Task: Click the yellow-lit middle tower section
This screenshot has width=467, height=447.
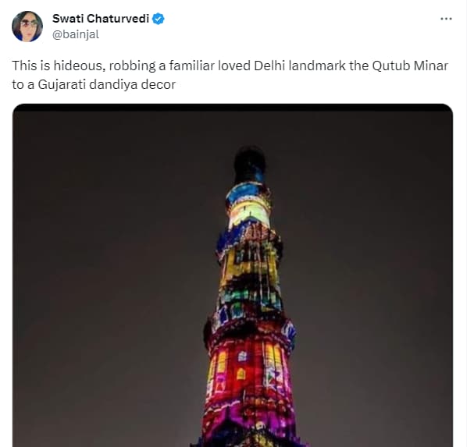Action: pos(250,265)
